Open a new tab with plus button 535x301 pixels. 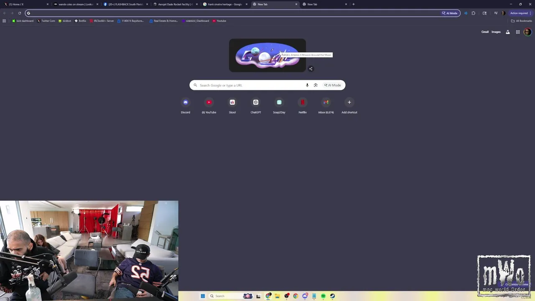coord(354,4)
